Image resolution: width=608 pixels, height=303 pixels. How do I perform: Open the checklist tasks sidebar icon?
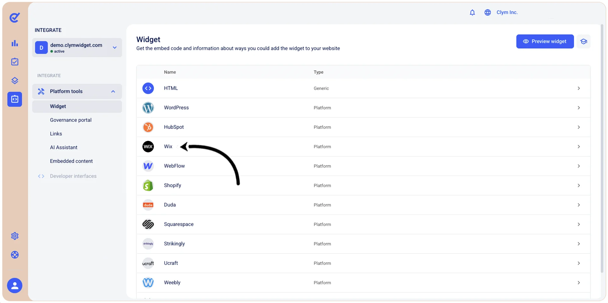[x=15, y=62]
